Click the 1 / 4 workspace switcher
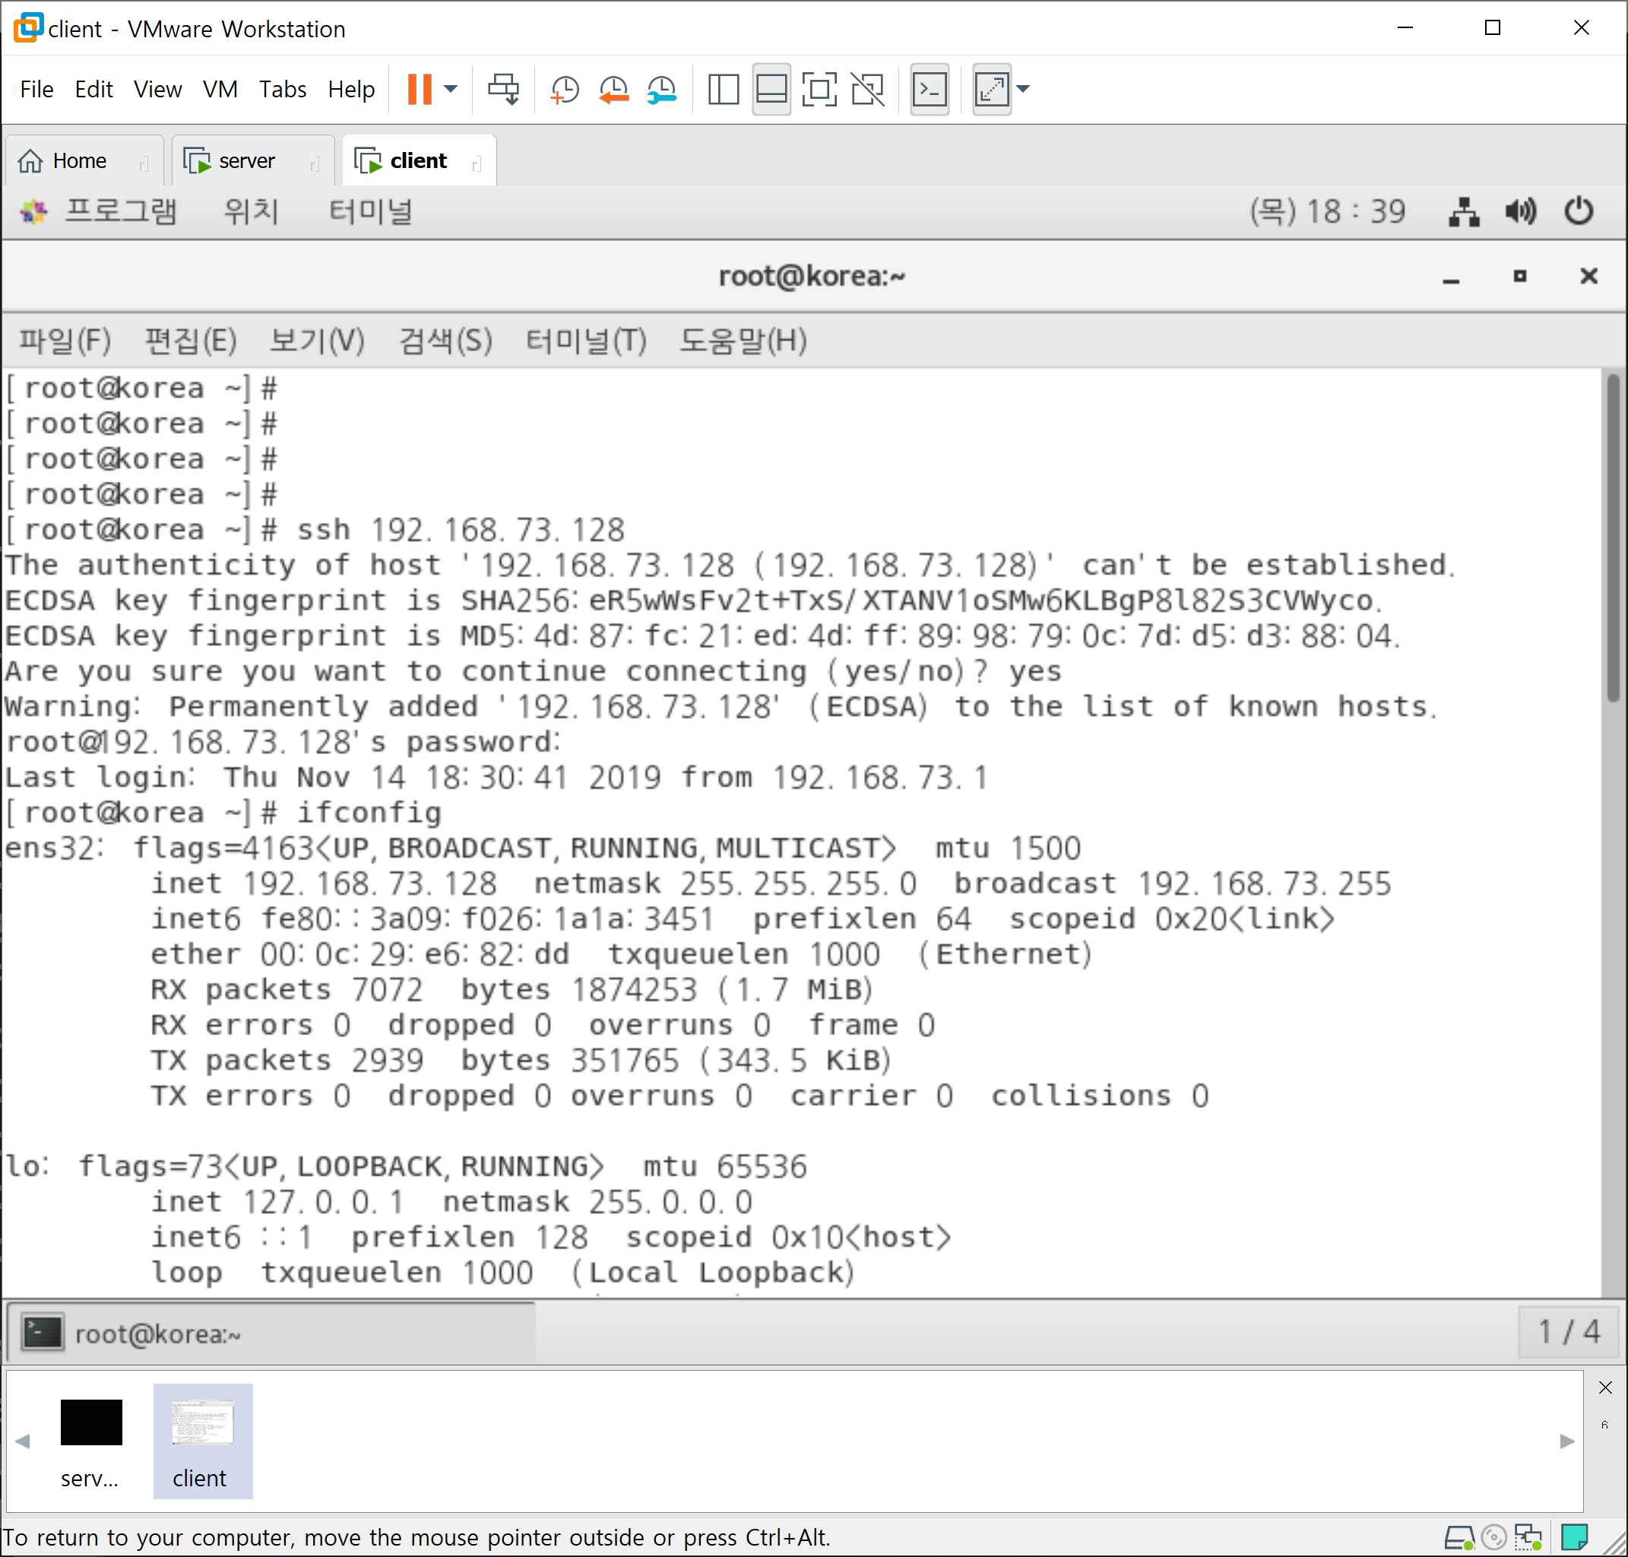The image size is (1628, 1557). pyautogui.click(x=1568, y=1332)
